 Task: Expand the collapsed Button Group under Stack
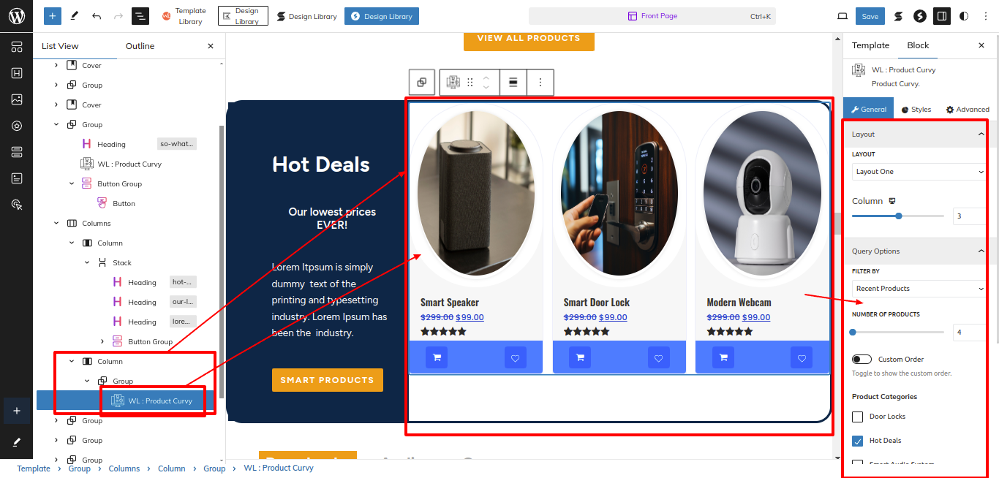coord(102,341)
